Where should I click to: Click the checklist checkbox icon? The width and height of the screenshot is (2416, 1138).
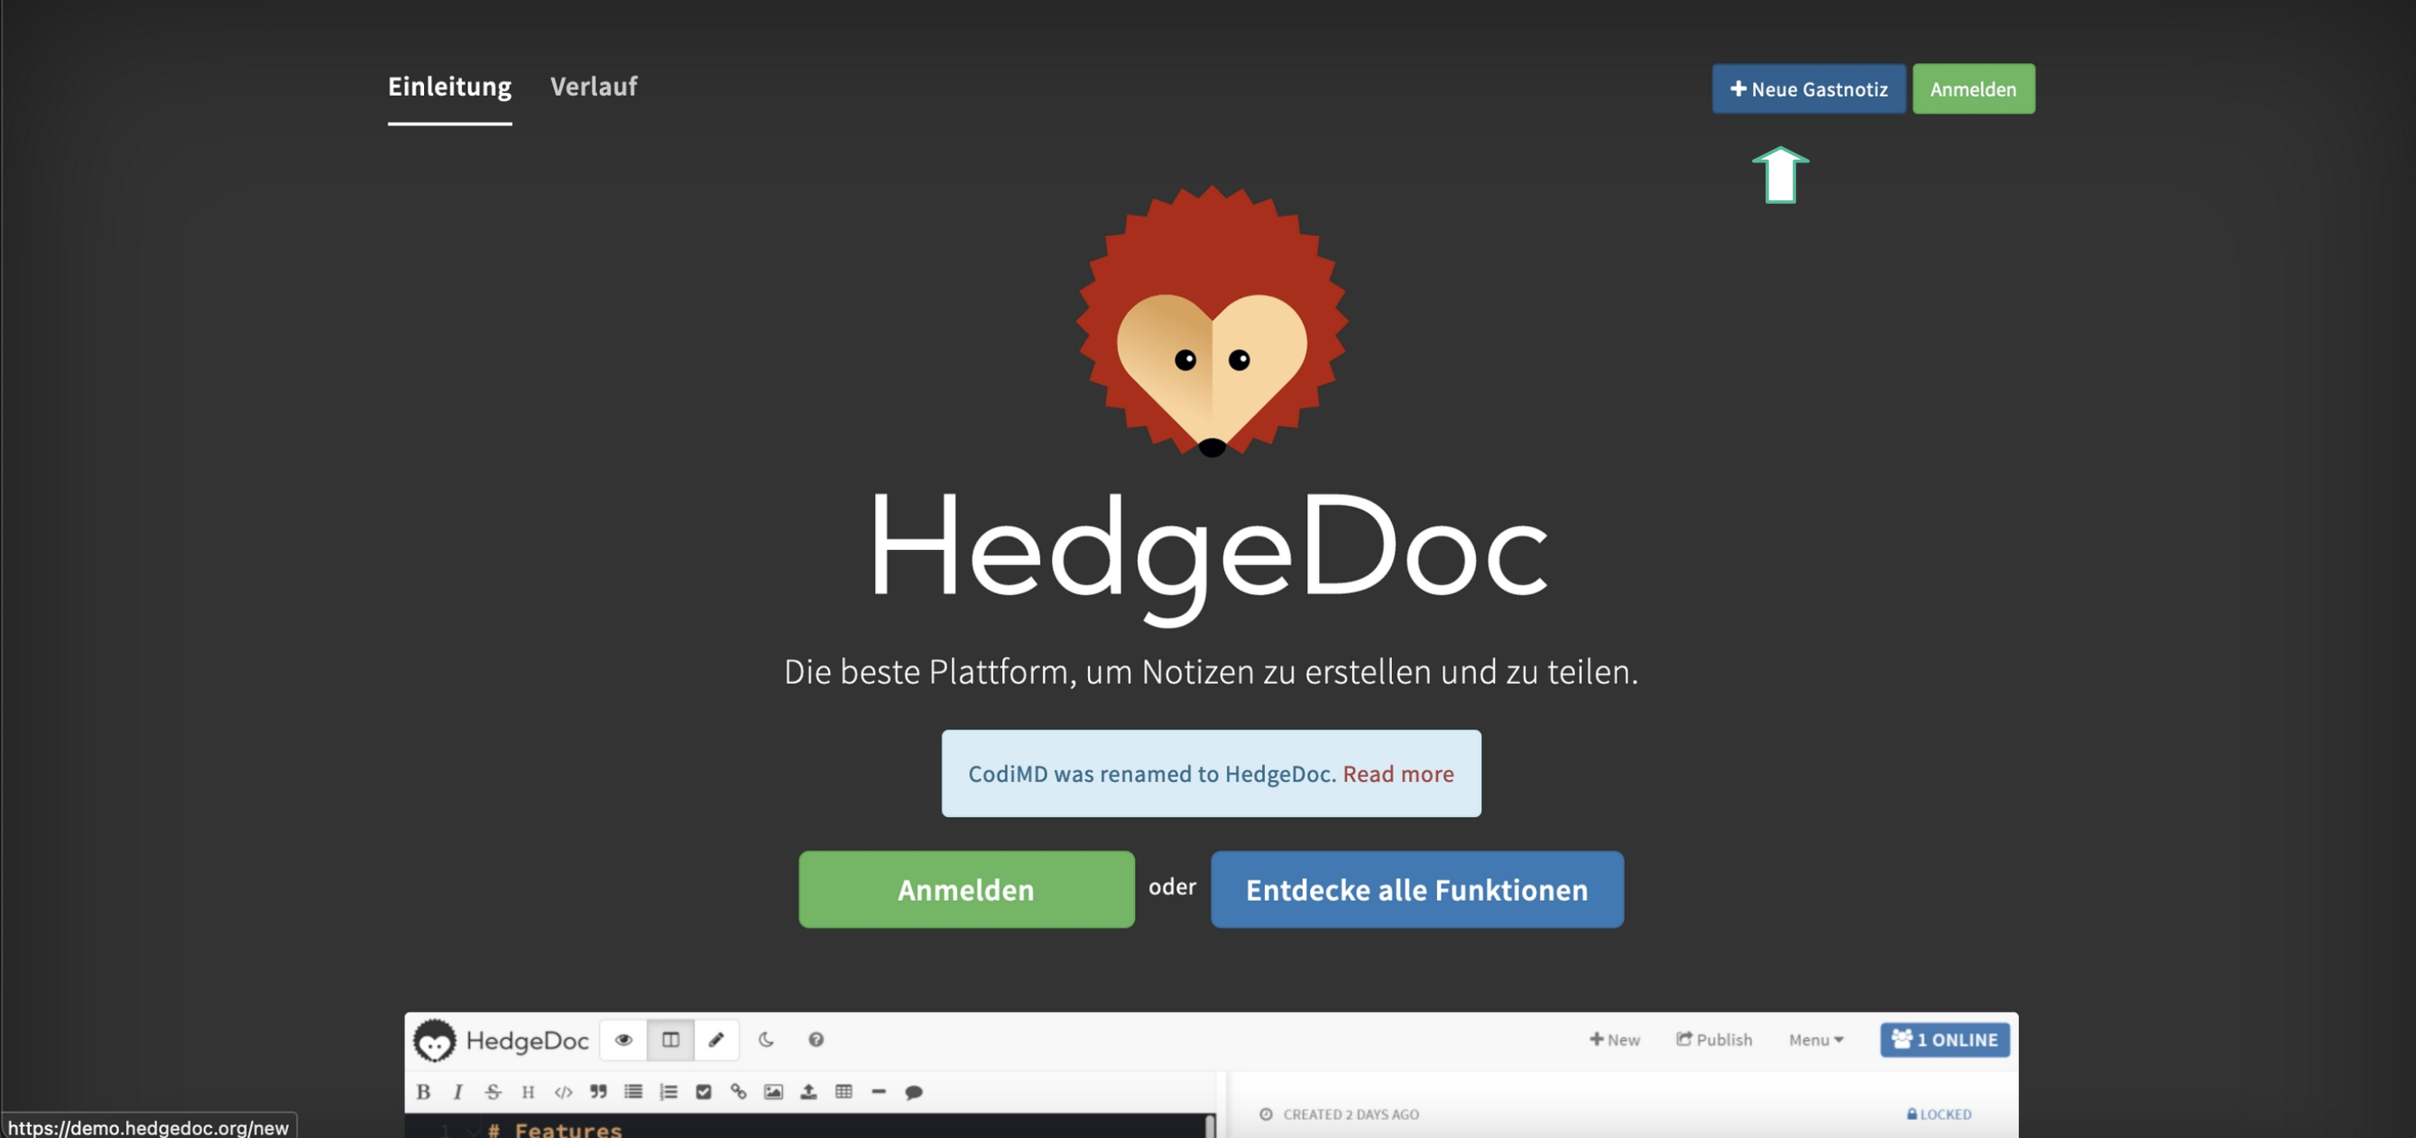(x=704, y=1092)
